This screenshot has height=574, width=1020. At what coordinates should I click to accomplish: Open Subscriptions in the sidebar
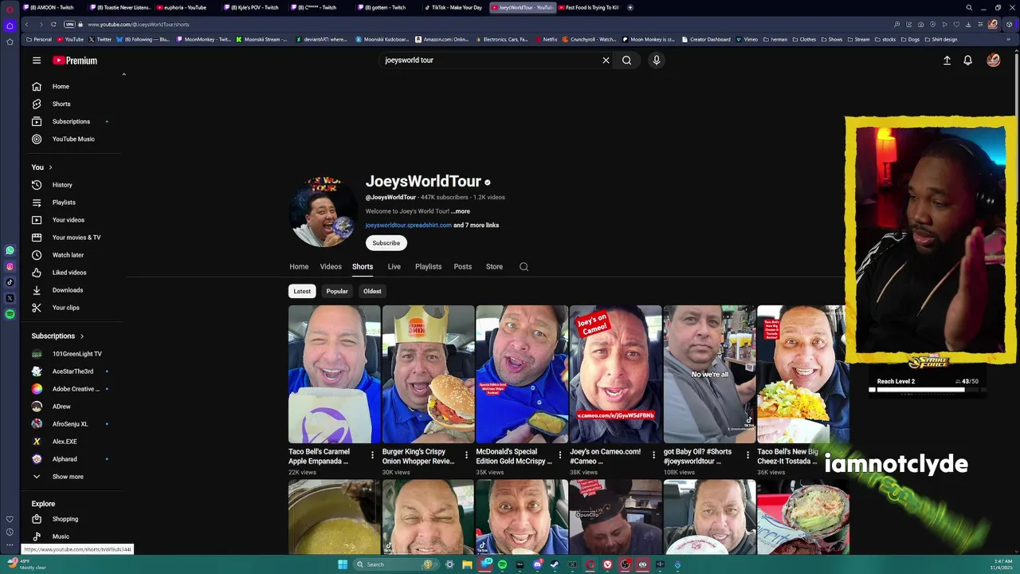coord(72,121)
